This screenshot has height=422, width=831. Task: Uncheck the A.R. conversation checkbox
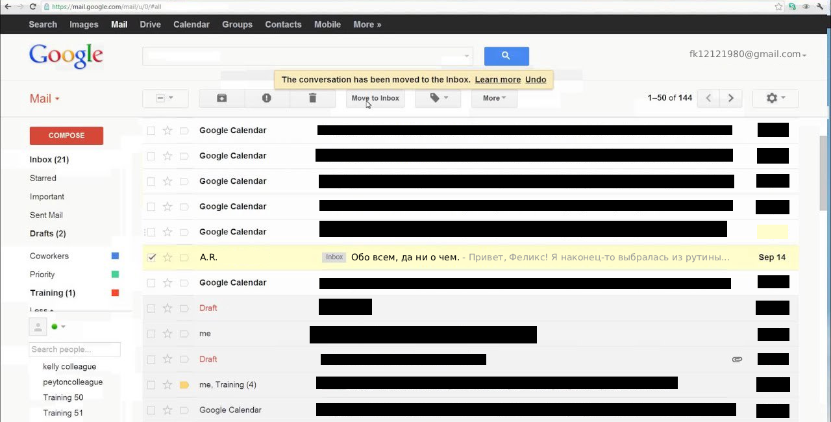(x=151, y=258)
